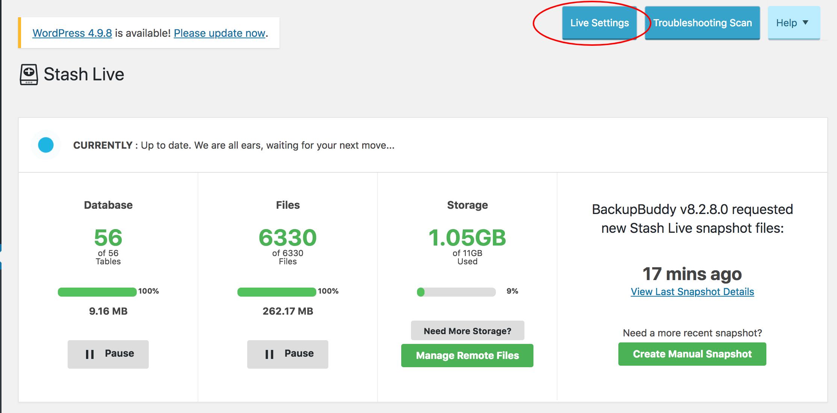Pause the Files backup
This screenshot has height=413, width=837.
[288, 354]
